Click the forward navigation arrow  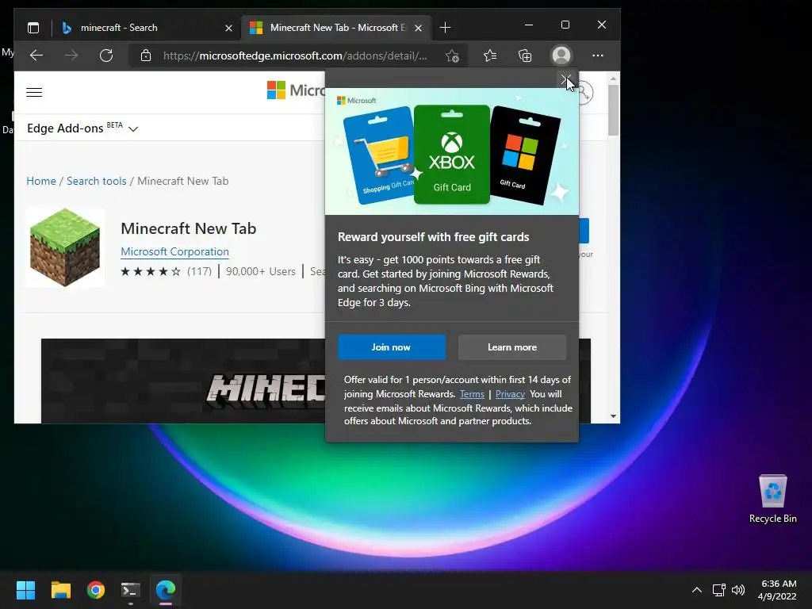71,56
